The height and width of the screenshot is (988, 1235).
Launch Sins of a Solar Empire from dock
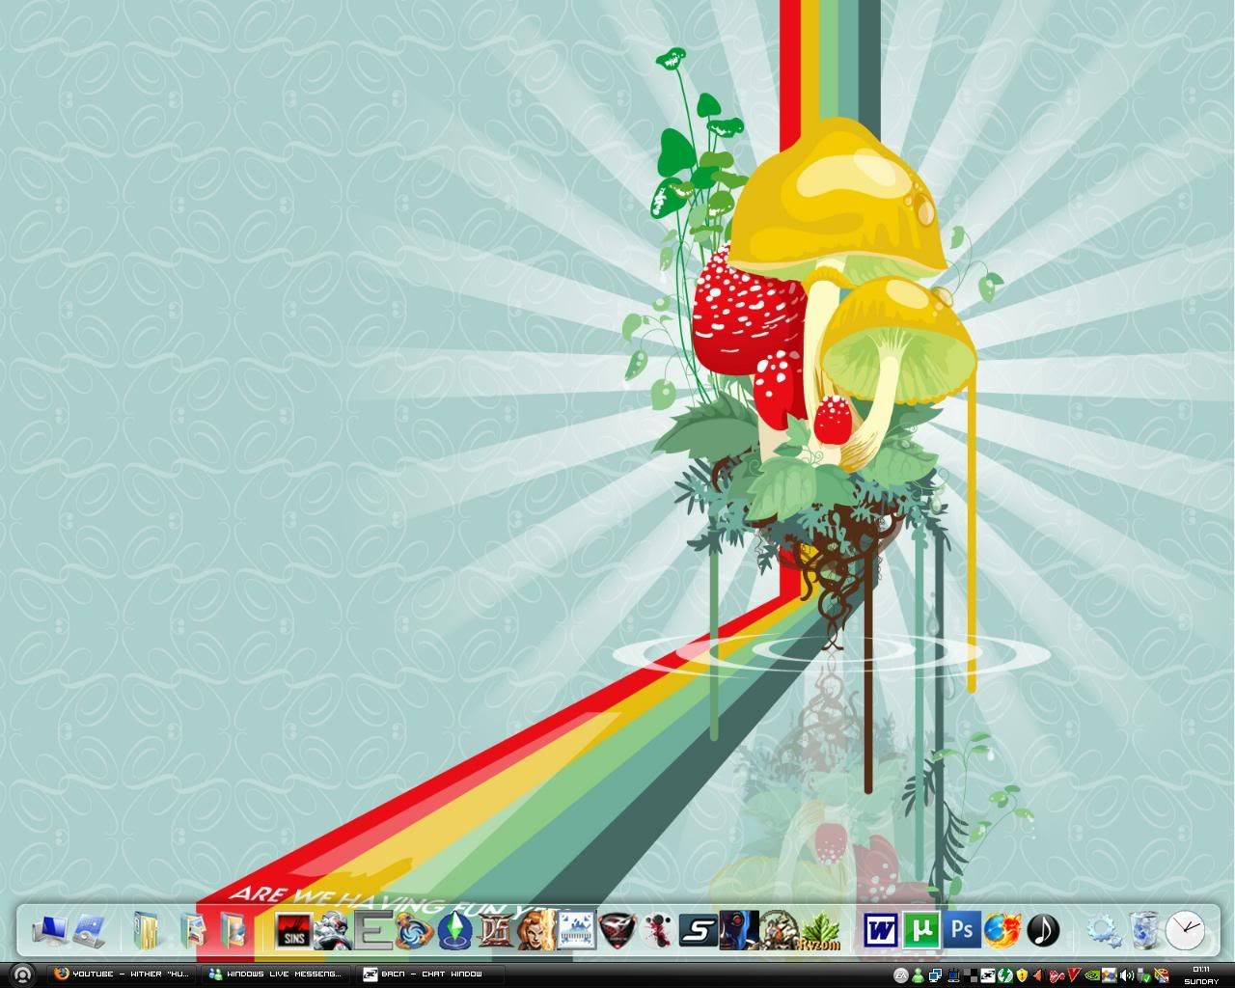pos(292,931)
